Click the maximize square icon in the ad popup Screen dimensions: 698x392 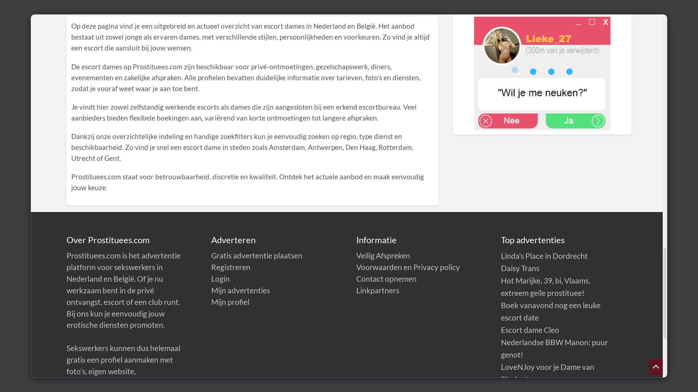pos(592,22)
